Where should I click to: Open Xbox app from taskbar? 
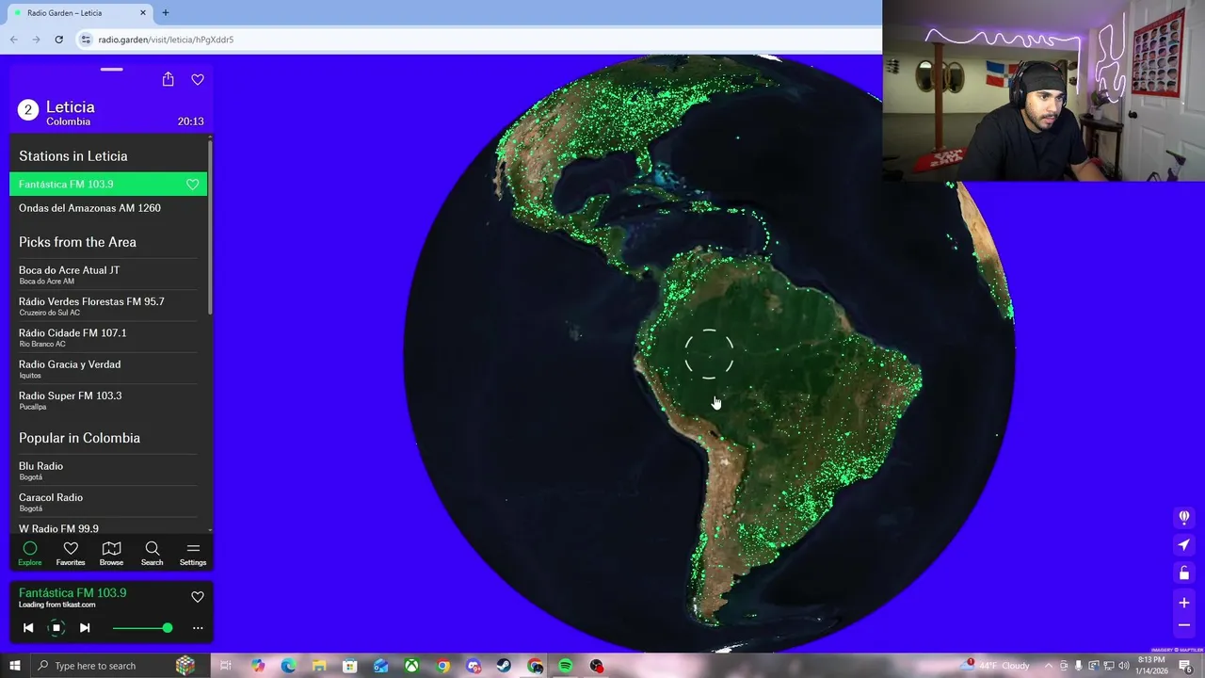pyautogui.click(x=411, y=666)
